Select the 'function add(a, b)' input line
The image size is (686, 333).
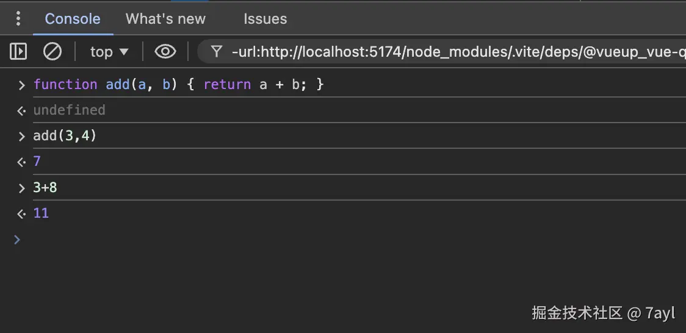pyautogui.click(x=178, y=84)
